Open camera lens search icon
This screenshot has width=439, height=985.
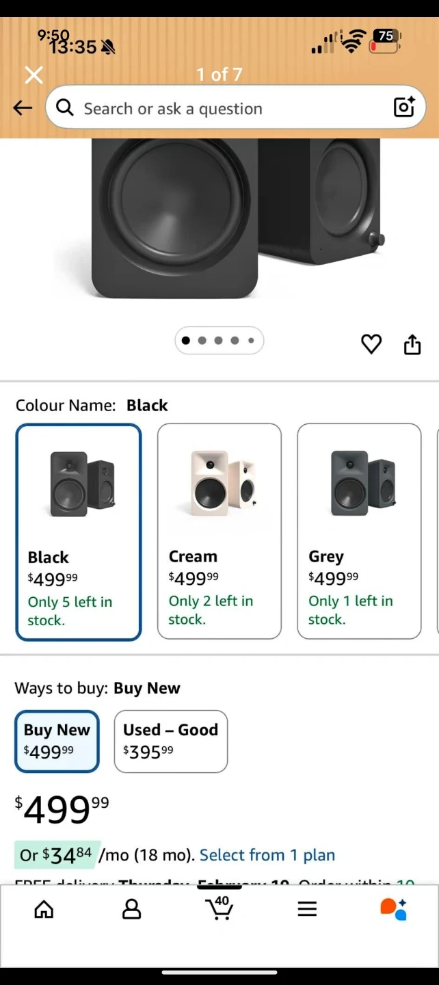[x=403, y=107]
